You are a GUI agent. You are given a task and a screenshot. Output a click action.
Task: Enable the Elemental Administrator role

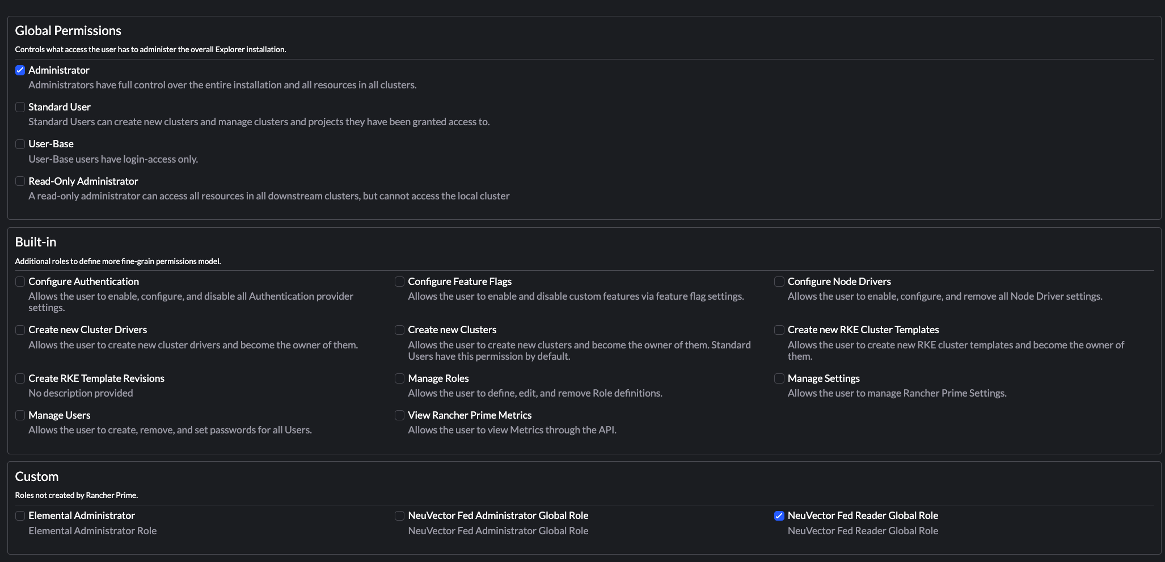click(x=20, y=516)
